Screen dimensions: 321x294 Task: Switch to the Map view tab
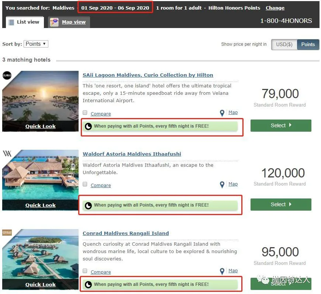(x=69, y=22)
